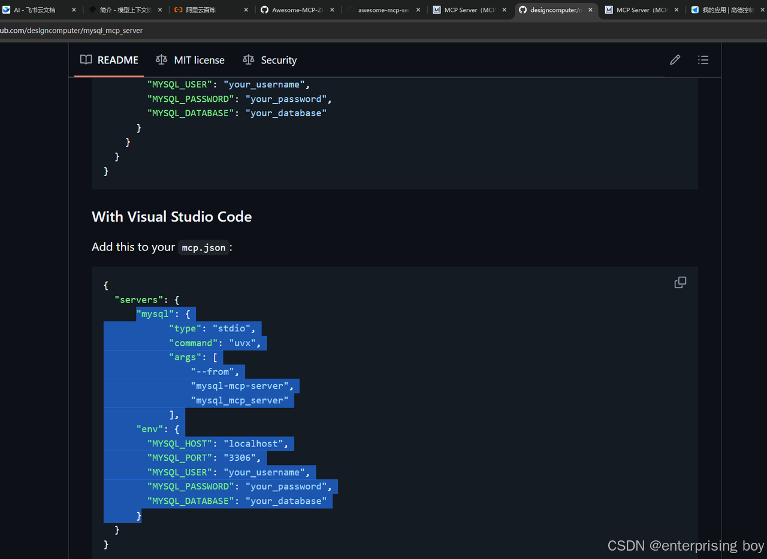767x559 pixels.
Task: Click the "MYSQL_PORT": "3306" line
Action: [204, 458]
